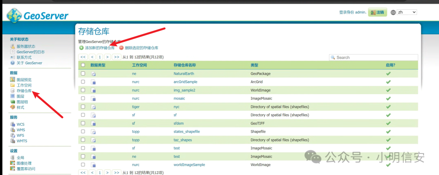Screen dimensions: 439x175
Task: Click the data type icon for NaturalEarth
Action: tap(94, 74)
